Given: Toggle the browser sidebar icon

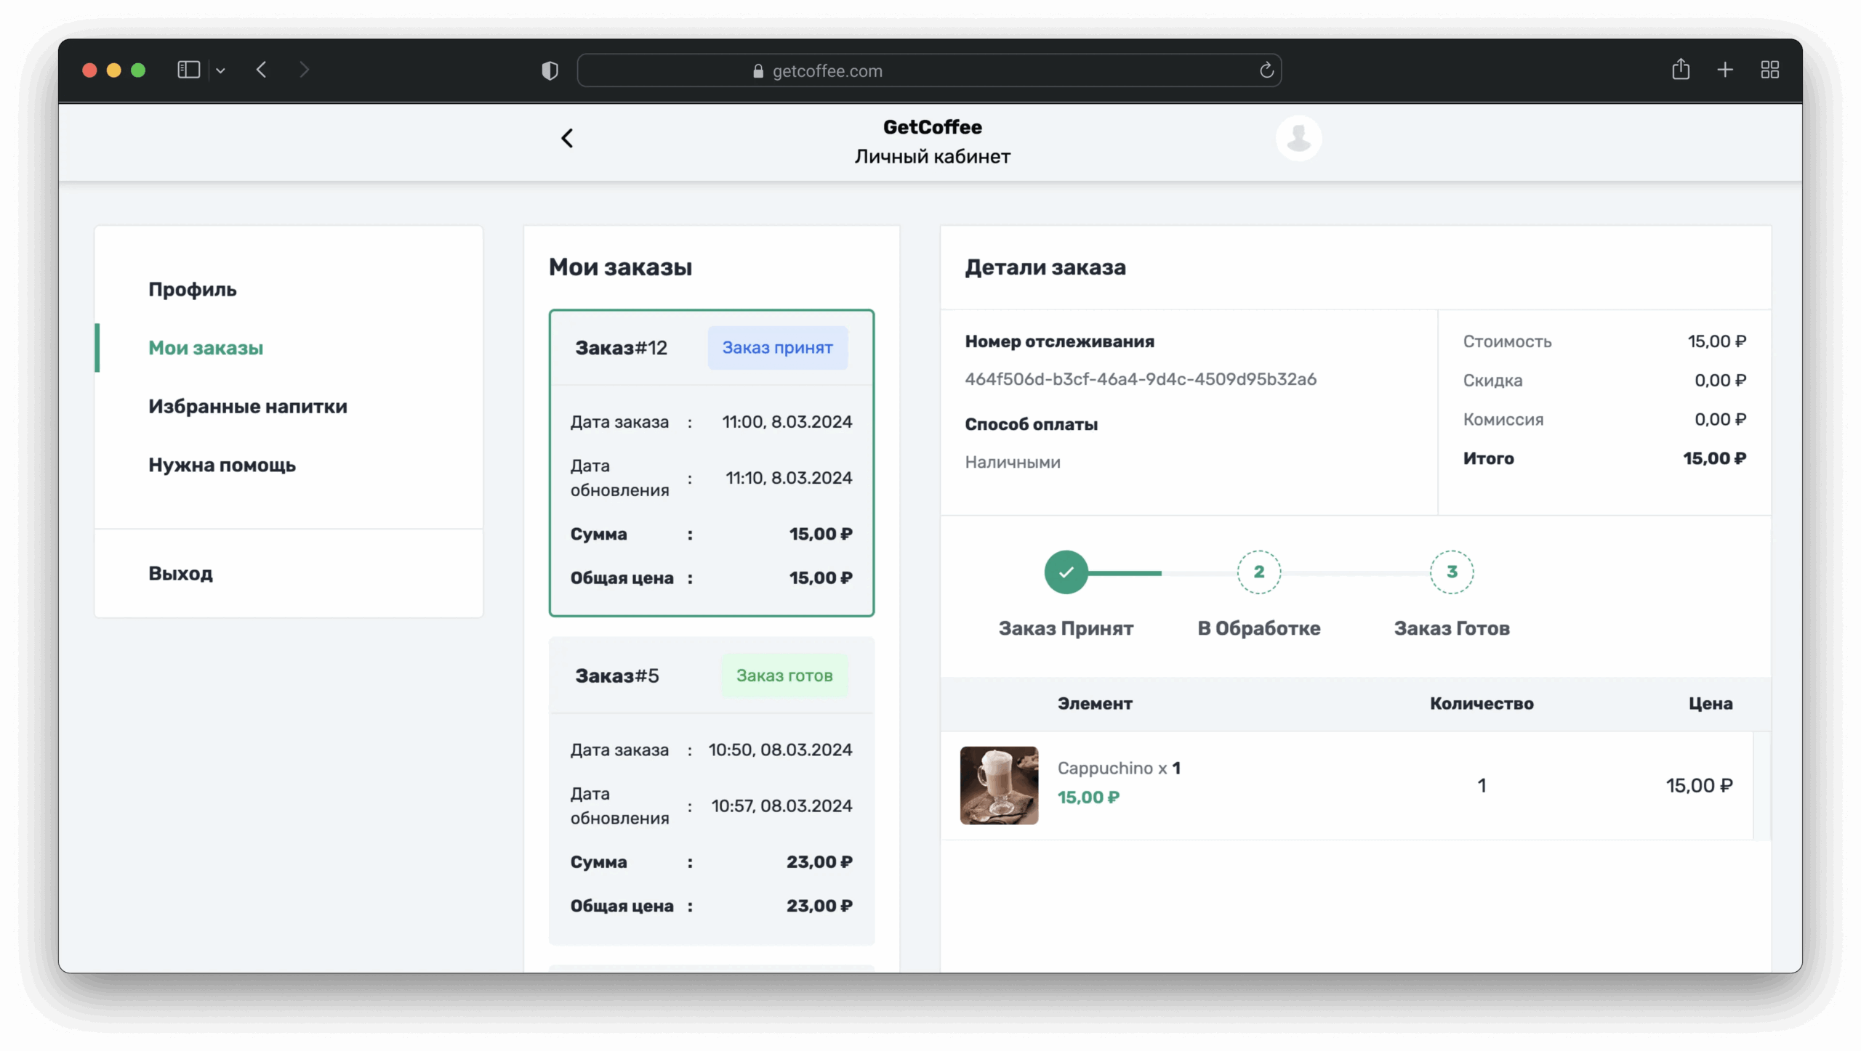Looking at the screenshot, I should [x=188, y=70].
